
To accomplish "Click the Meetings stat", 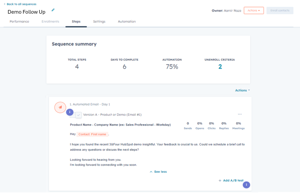I will (x=239, y=126).
